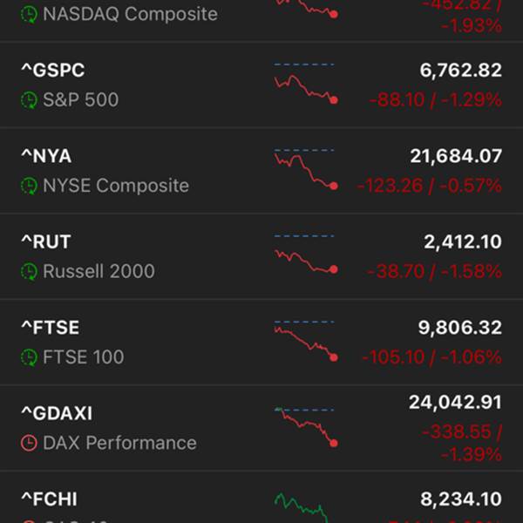Tap the ^FCHI price 8,234.10
523x523 pixels.
coord(462,499)
